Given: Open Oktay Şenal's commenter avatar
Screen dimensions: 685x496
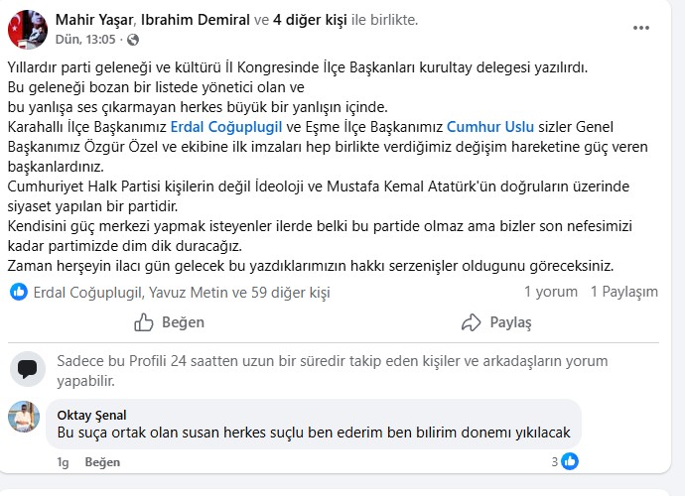Looking at the screenshot, I should (24, 417).
